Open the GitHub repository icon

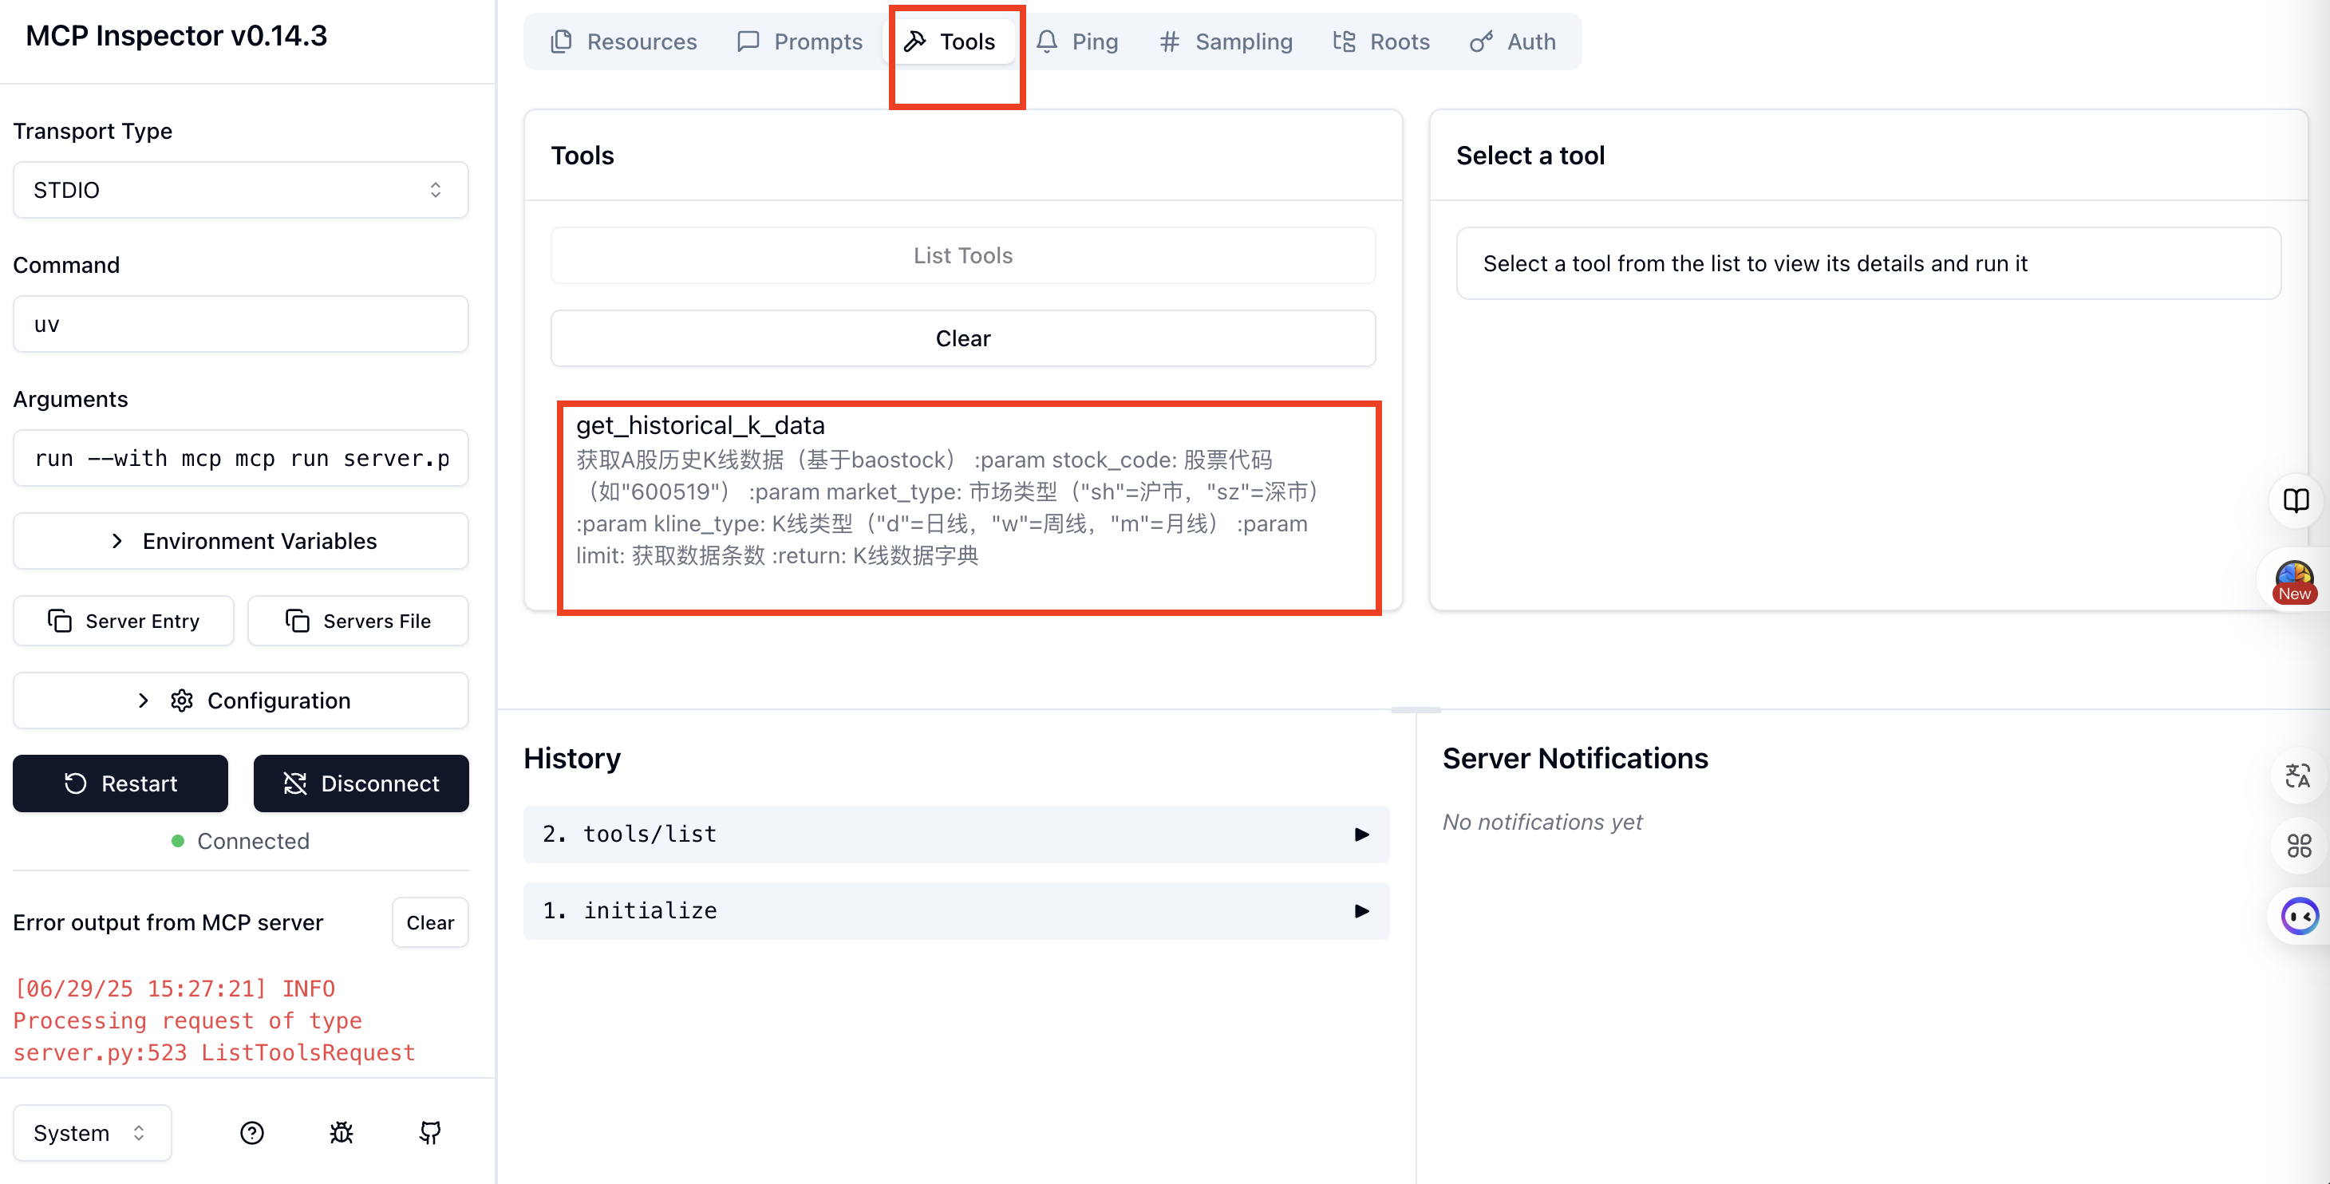tap(431, 1132)
